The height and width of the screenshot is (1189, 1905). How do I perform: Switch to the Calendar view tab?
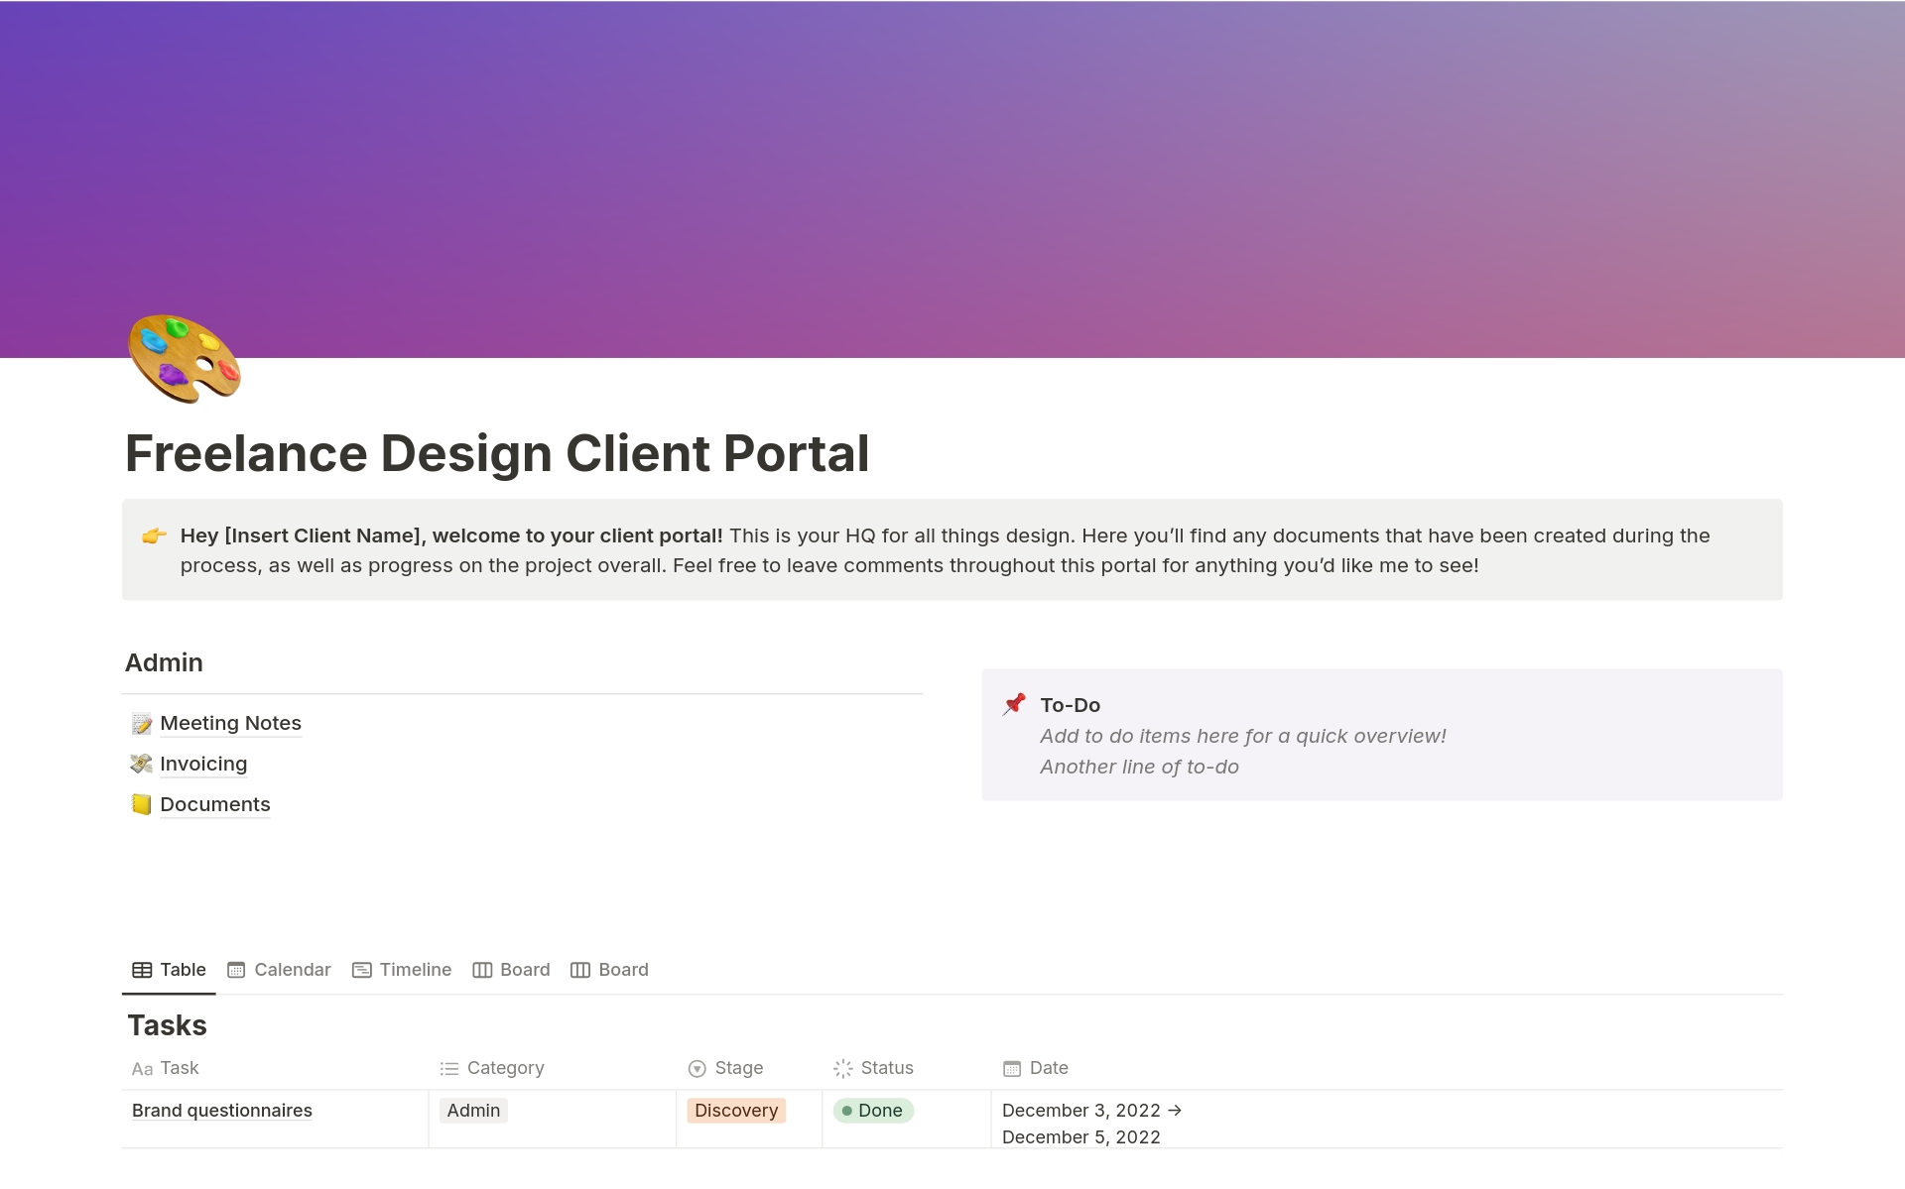pyautogui.click(x=279, y=970)
